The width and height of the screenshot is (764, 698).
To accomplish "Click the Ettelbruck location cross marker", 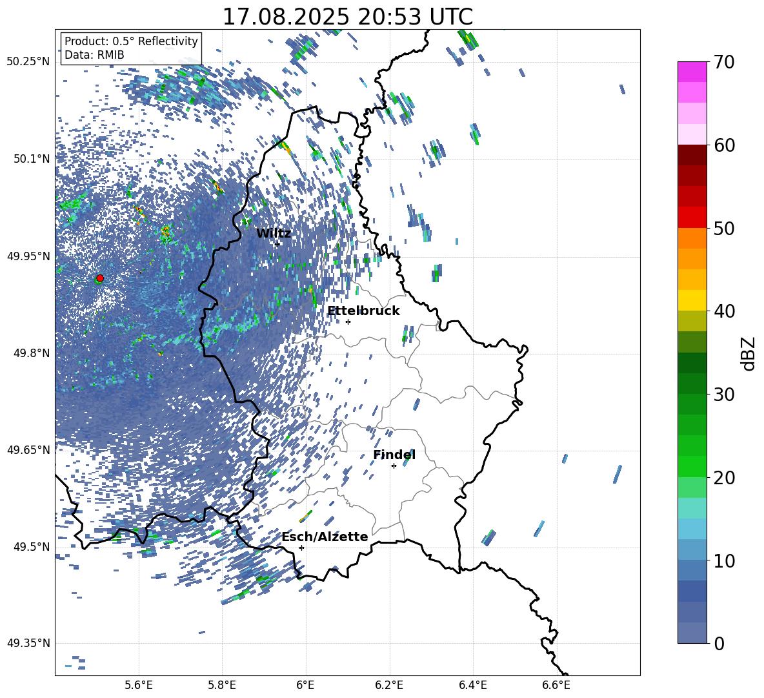I will pos(348,322).
